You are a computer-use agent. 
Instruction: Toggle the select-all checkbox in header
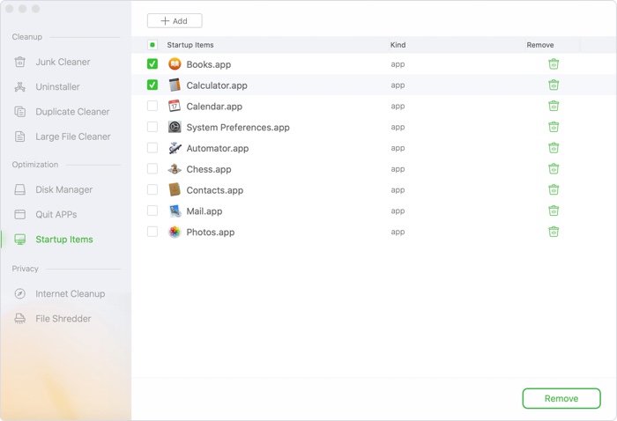point(152,45)
